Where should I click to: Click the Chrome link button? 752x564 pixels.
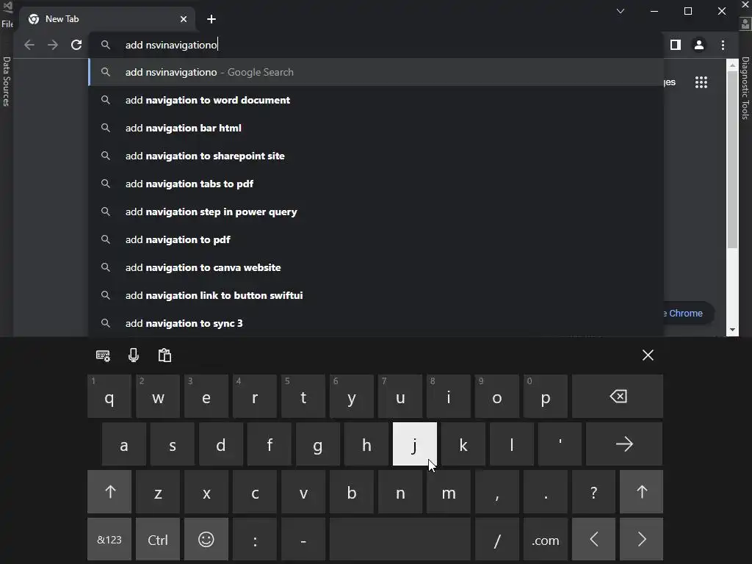click(x=687, y=313)
